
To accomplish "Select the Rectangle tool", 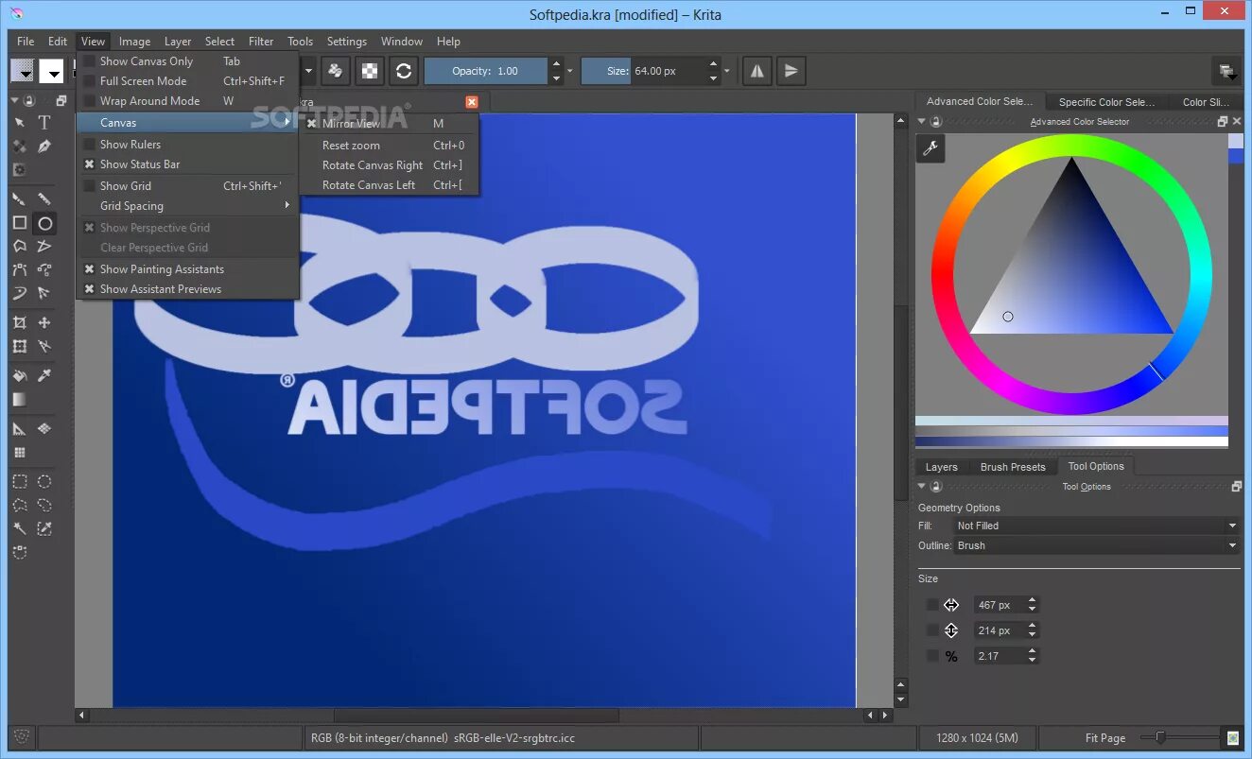I will pos(19,223).
